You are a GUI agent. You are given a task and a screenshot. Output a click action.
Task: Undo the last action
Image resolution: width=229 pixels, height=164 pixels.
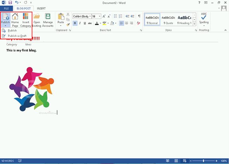pyautogui.click(x=17, y=2)
